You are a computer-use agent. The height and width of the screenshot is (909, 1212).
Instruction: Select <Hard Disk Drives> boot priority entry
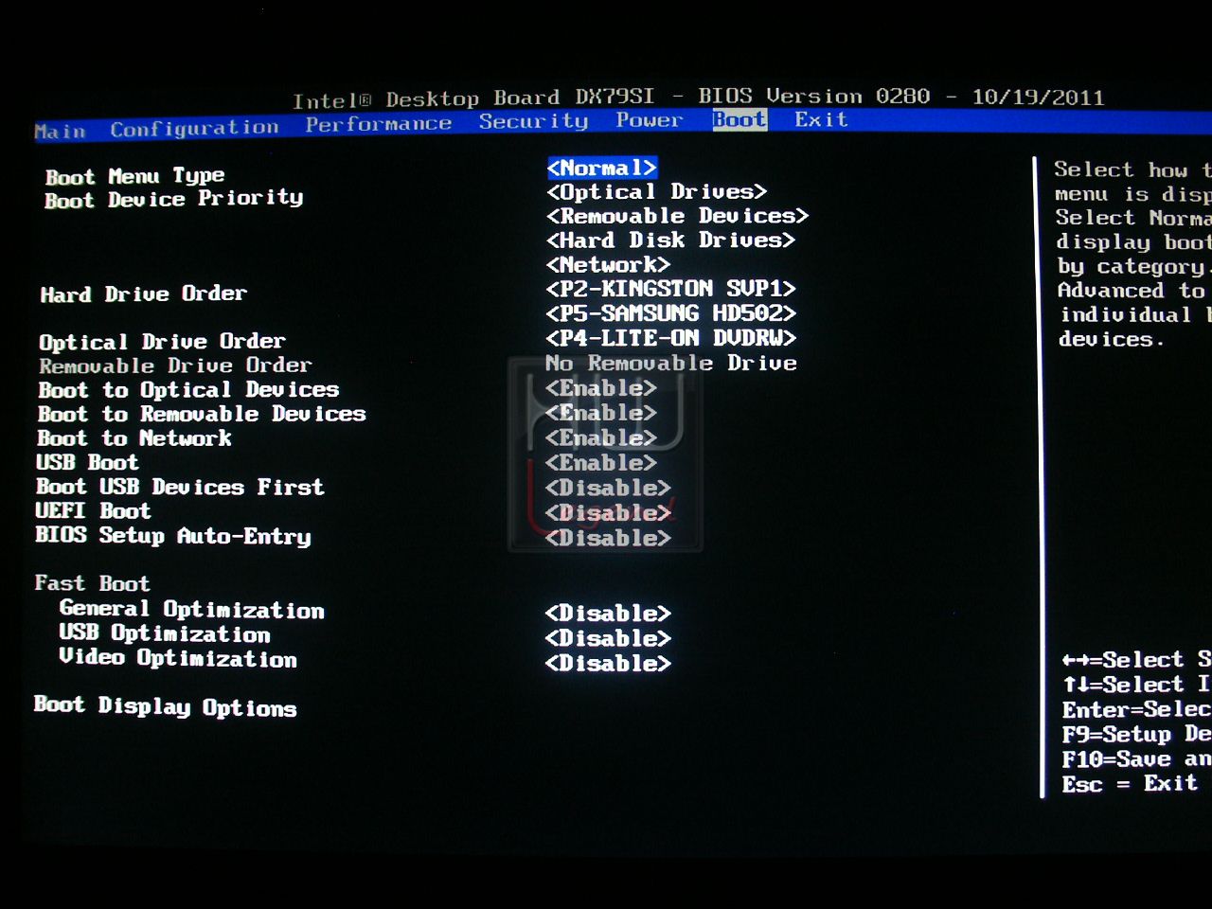(670, 241)
